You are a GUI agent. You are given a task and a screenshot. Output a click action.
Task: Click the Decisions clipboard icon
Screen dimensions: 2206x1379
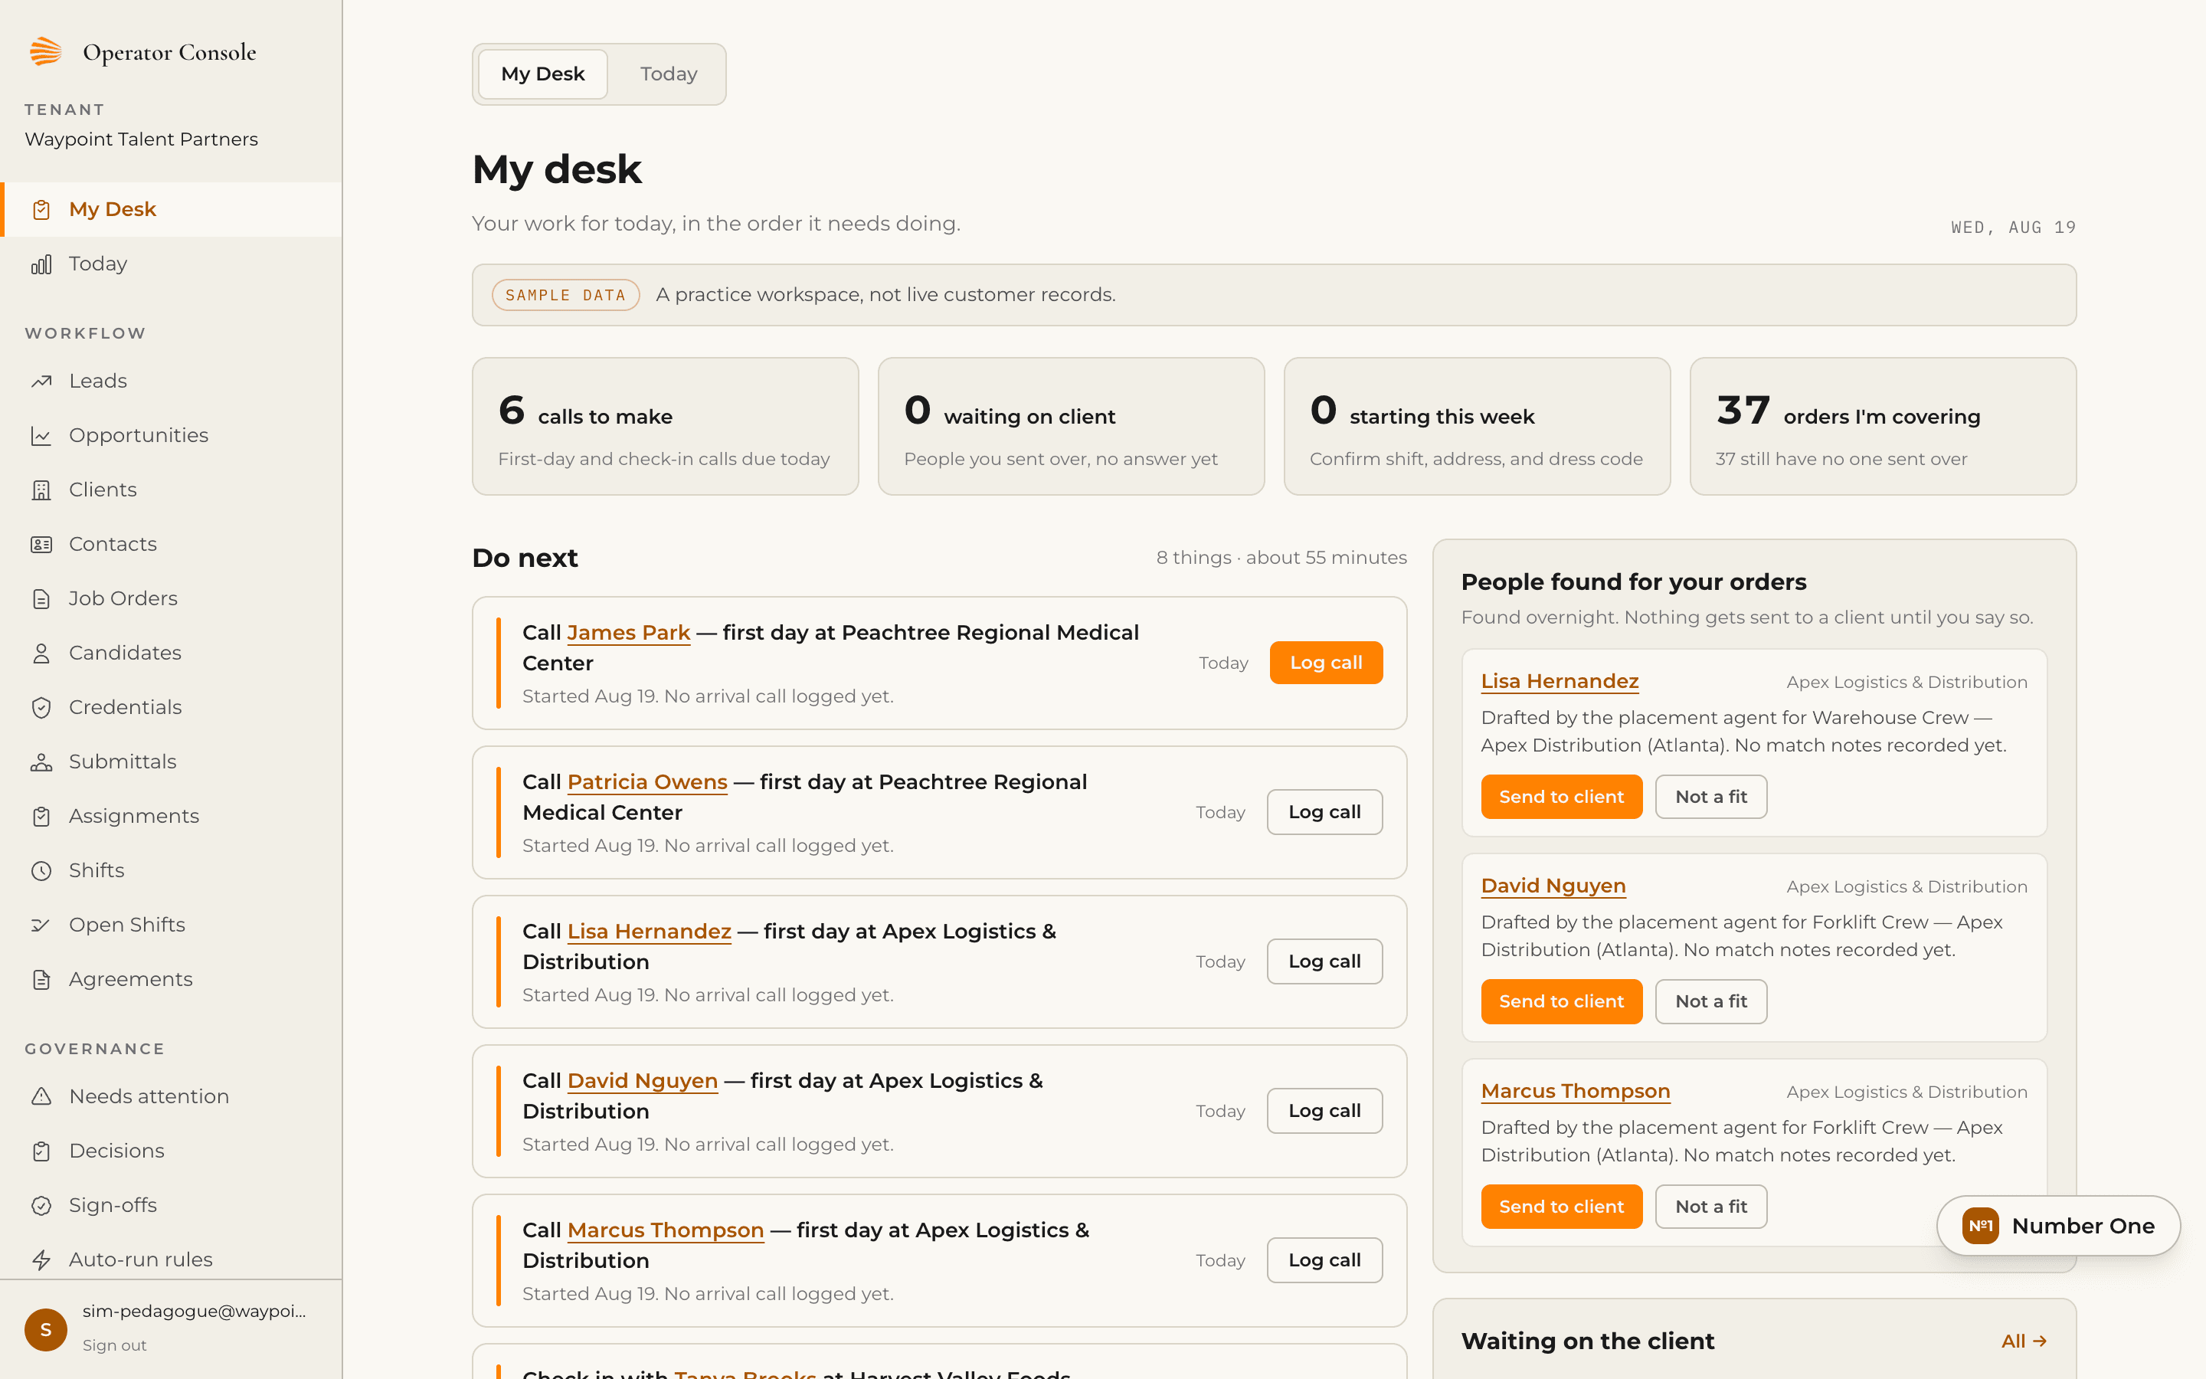point(41,1151)
